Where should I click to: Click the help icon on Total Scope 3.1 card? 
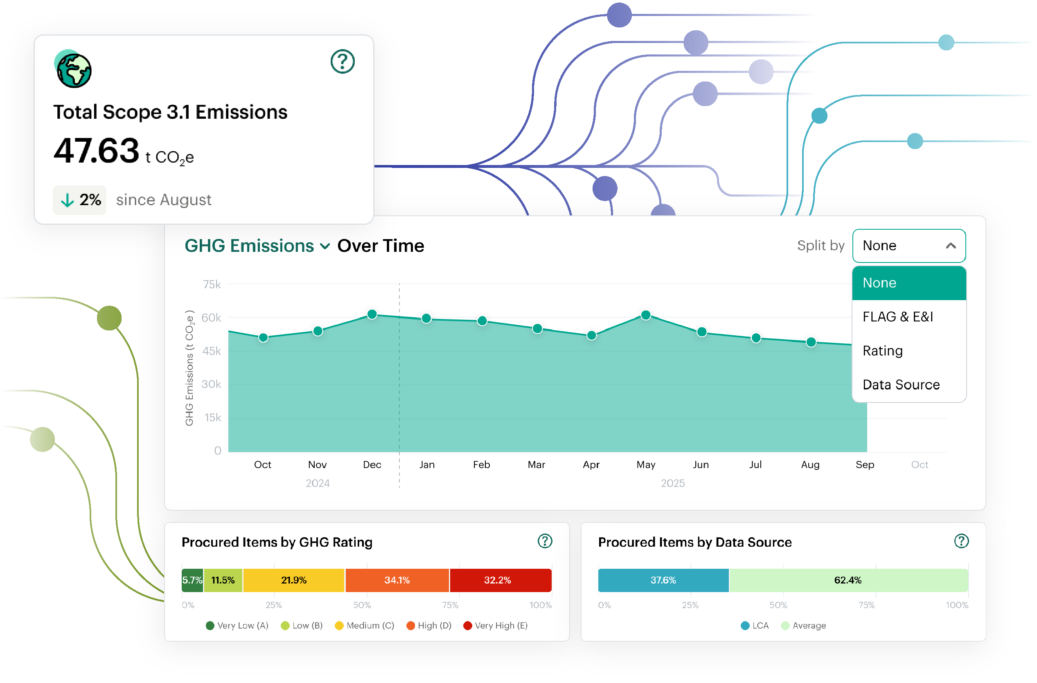pos(343,61)
